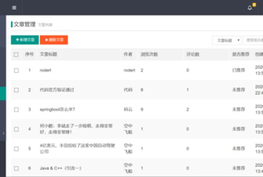This screenshot has height=177, width=263.
Task: Open the 文章标题 search-type dropdown
Action: pos(227,40)
